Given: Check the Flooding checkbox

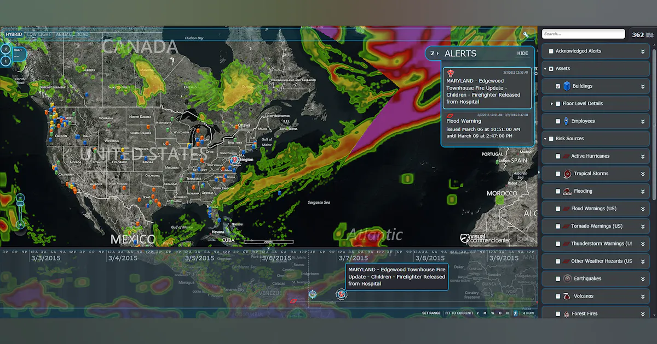Looking at the screenshot, I should click(558, 191).
